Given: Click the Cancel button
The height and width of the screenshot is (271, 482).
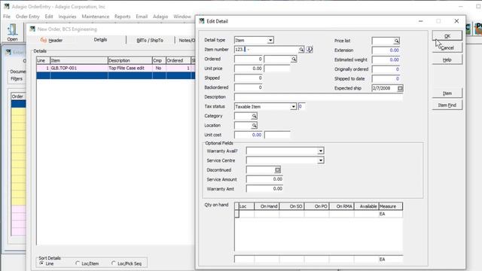Looking at the screenshot, I should (447, 48).
